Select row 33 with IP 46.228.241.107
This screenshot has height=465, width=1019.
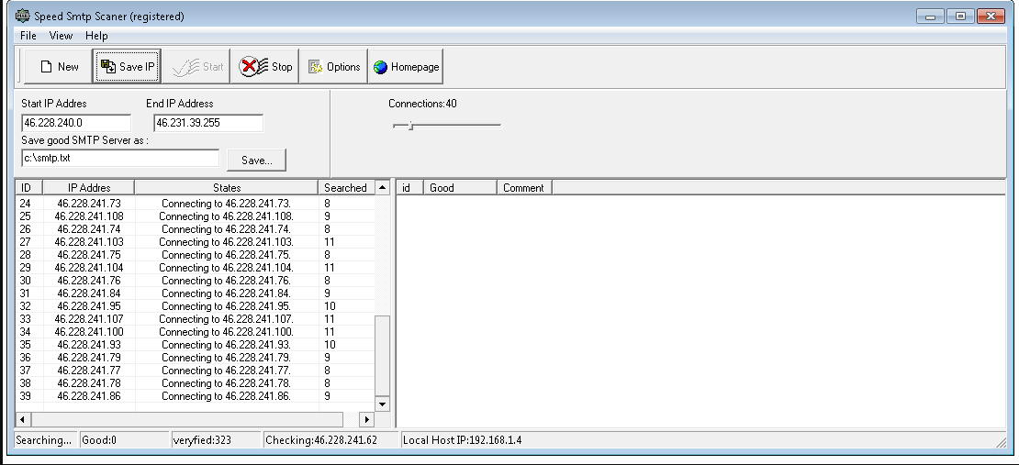(x=196, y=319)
